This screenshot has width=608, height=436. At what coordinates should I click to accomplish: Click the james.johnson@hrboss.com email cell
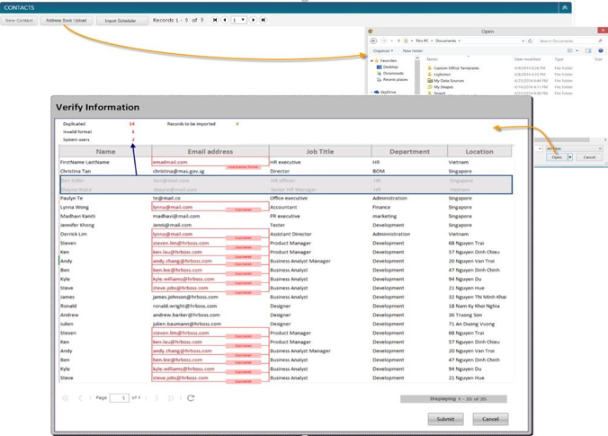point(185,297)
